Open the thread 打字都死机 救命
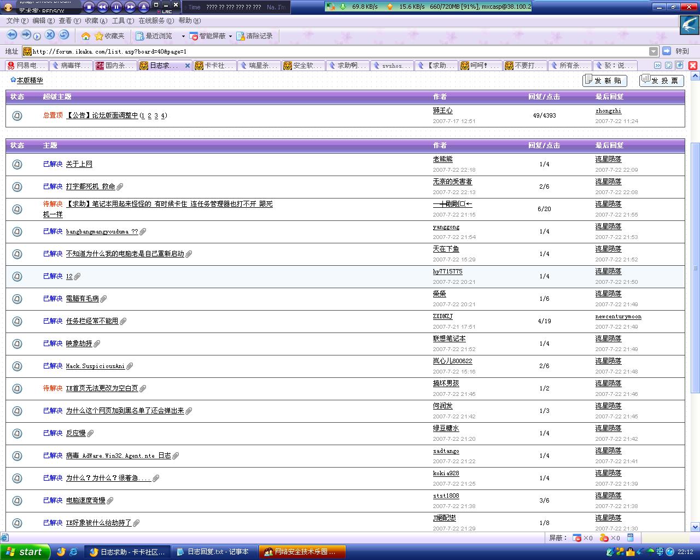Viewport: 700px width, 560px height. tap(91, 186)
